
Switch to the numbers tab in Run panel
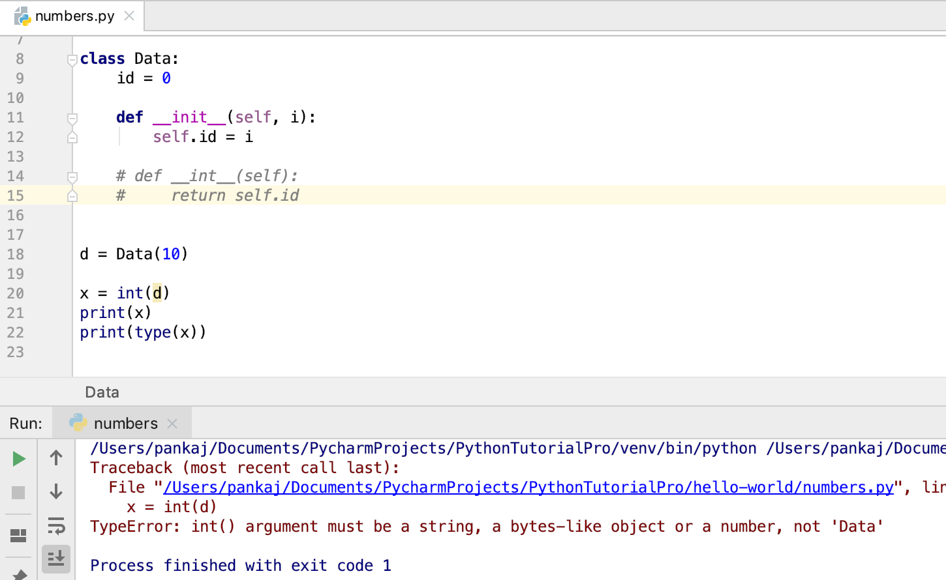click(125, 424)
